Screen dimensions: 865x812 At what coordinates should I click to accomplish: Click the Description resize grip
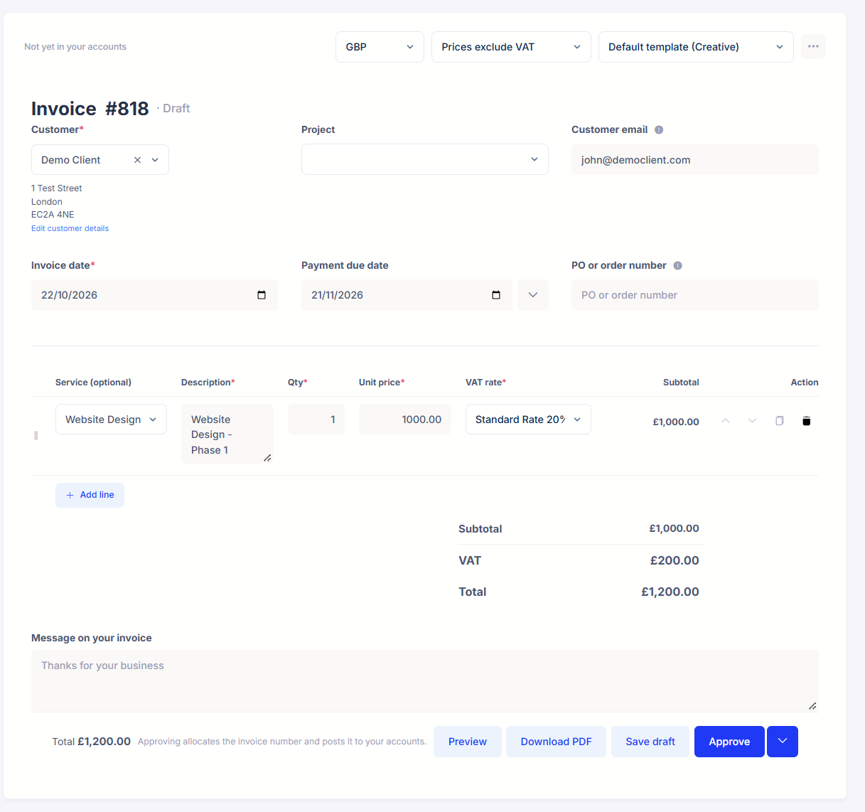[x=267, y=458]
